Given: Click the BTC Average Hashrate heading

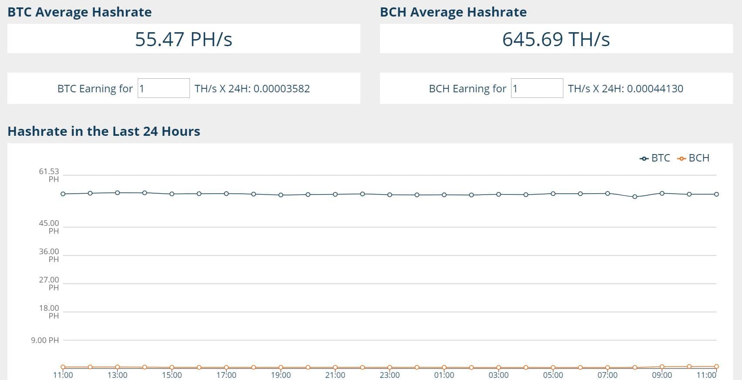Looking at the screenshot, I should [80, 12].
